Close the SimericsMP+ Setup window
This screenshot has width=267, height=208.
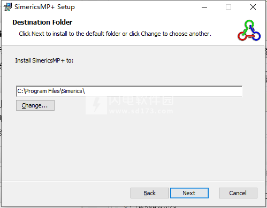pyautogui.click(x=253, y=7)
